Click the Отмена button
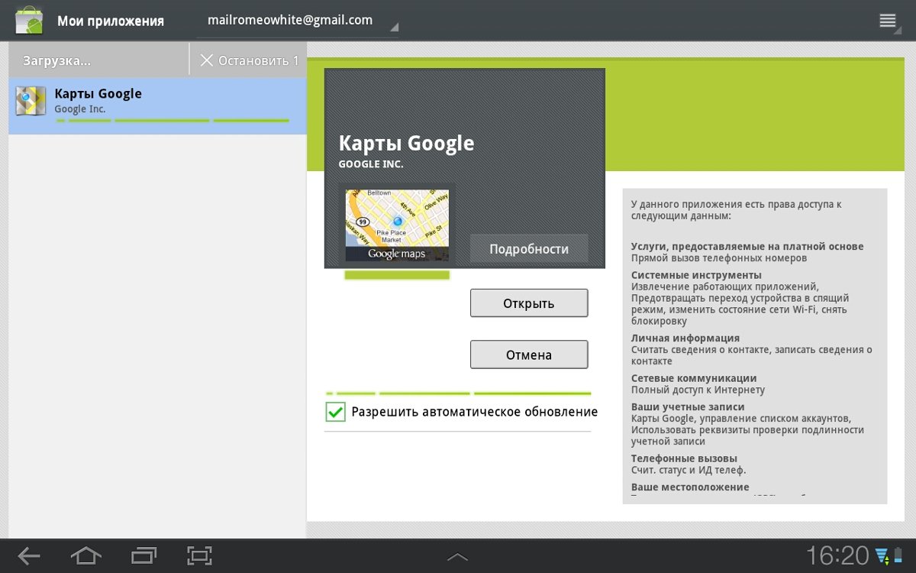This screenshot has width=916, height=573. [x=529, y=354]
